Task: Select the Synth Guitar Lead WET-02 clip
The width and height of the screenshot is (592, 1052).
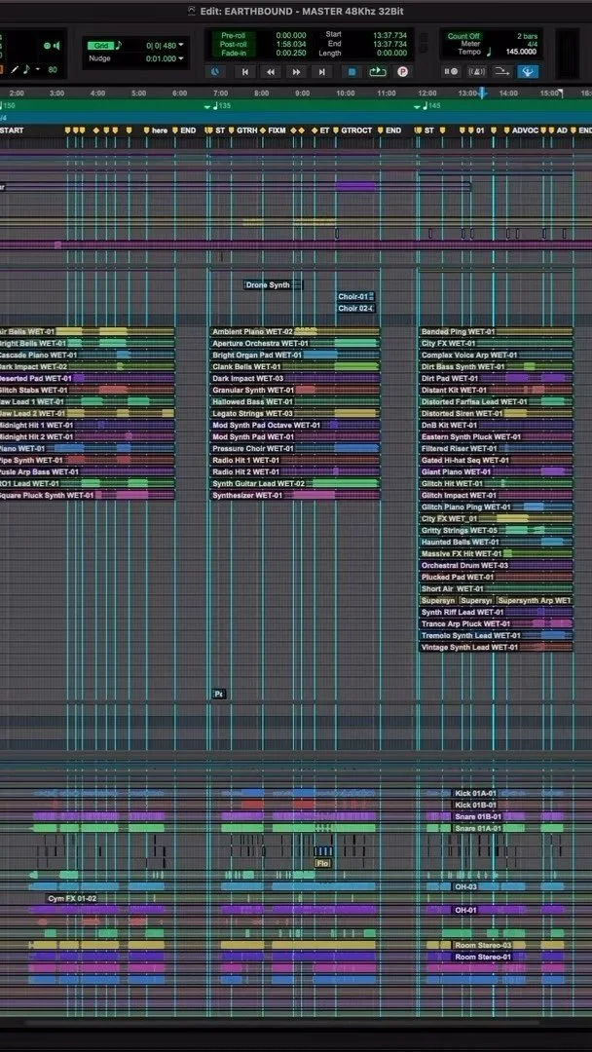Action: [x=295, y=484]
